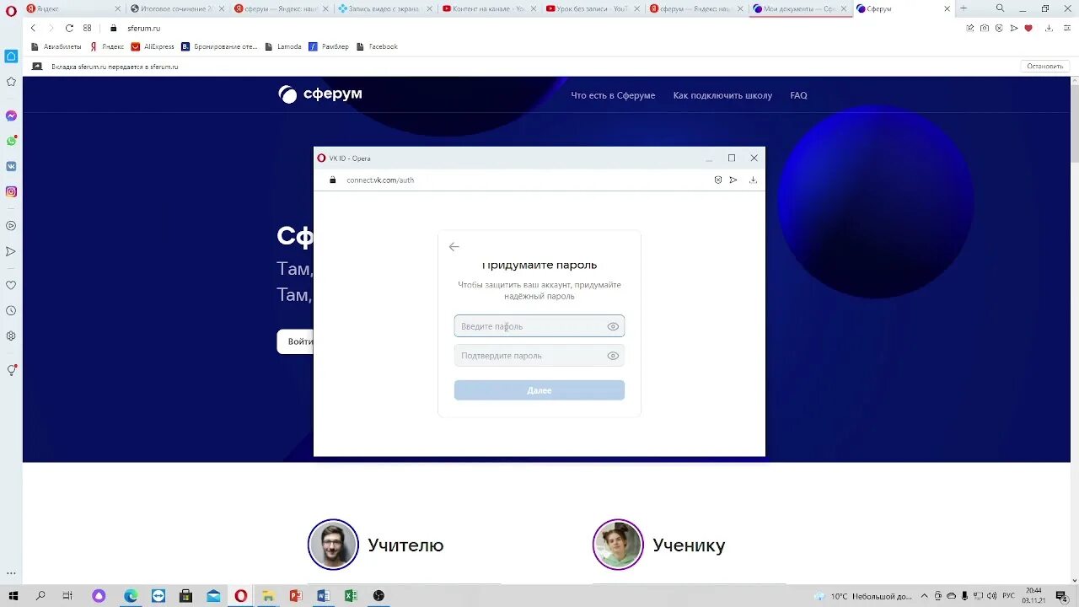The width and height of the screenshot is (1079, 607).
Task: Focus the 'Подтвердите пароль' field
Action: click(x=539, y=356)
